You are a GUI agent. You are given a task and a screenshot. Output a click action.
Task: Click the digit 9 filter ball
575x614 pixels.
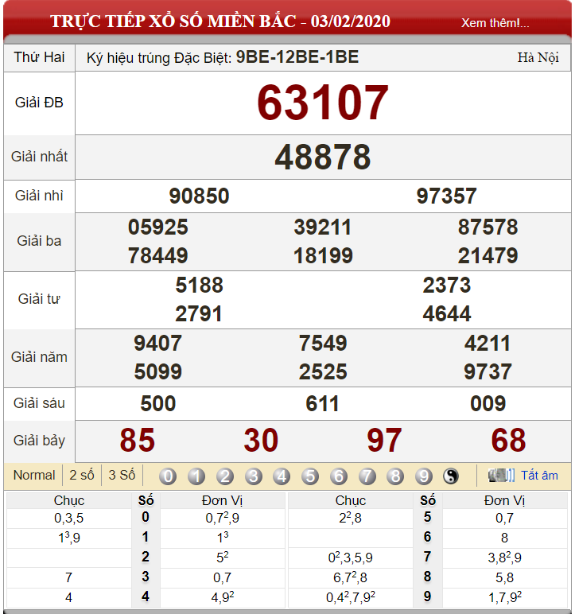[424, 476]
